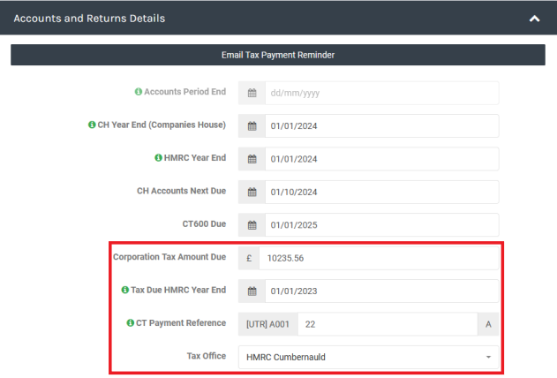Click the CH Accounts Next Due label
The image size is (557, 378).
(182, 191)
